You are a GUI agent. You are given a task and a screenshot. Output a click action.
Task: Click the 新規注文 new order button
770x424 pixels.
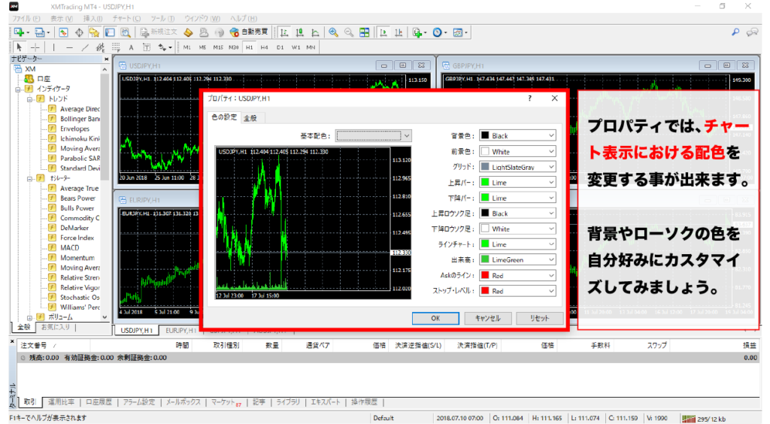(x=159, y=32)
